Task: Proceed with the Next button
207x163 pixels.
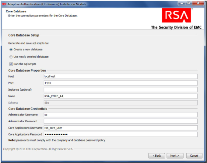Action: 175,156
